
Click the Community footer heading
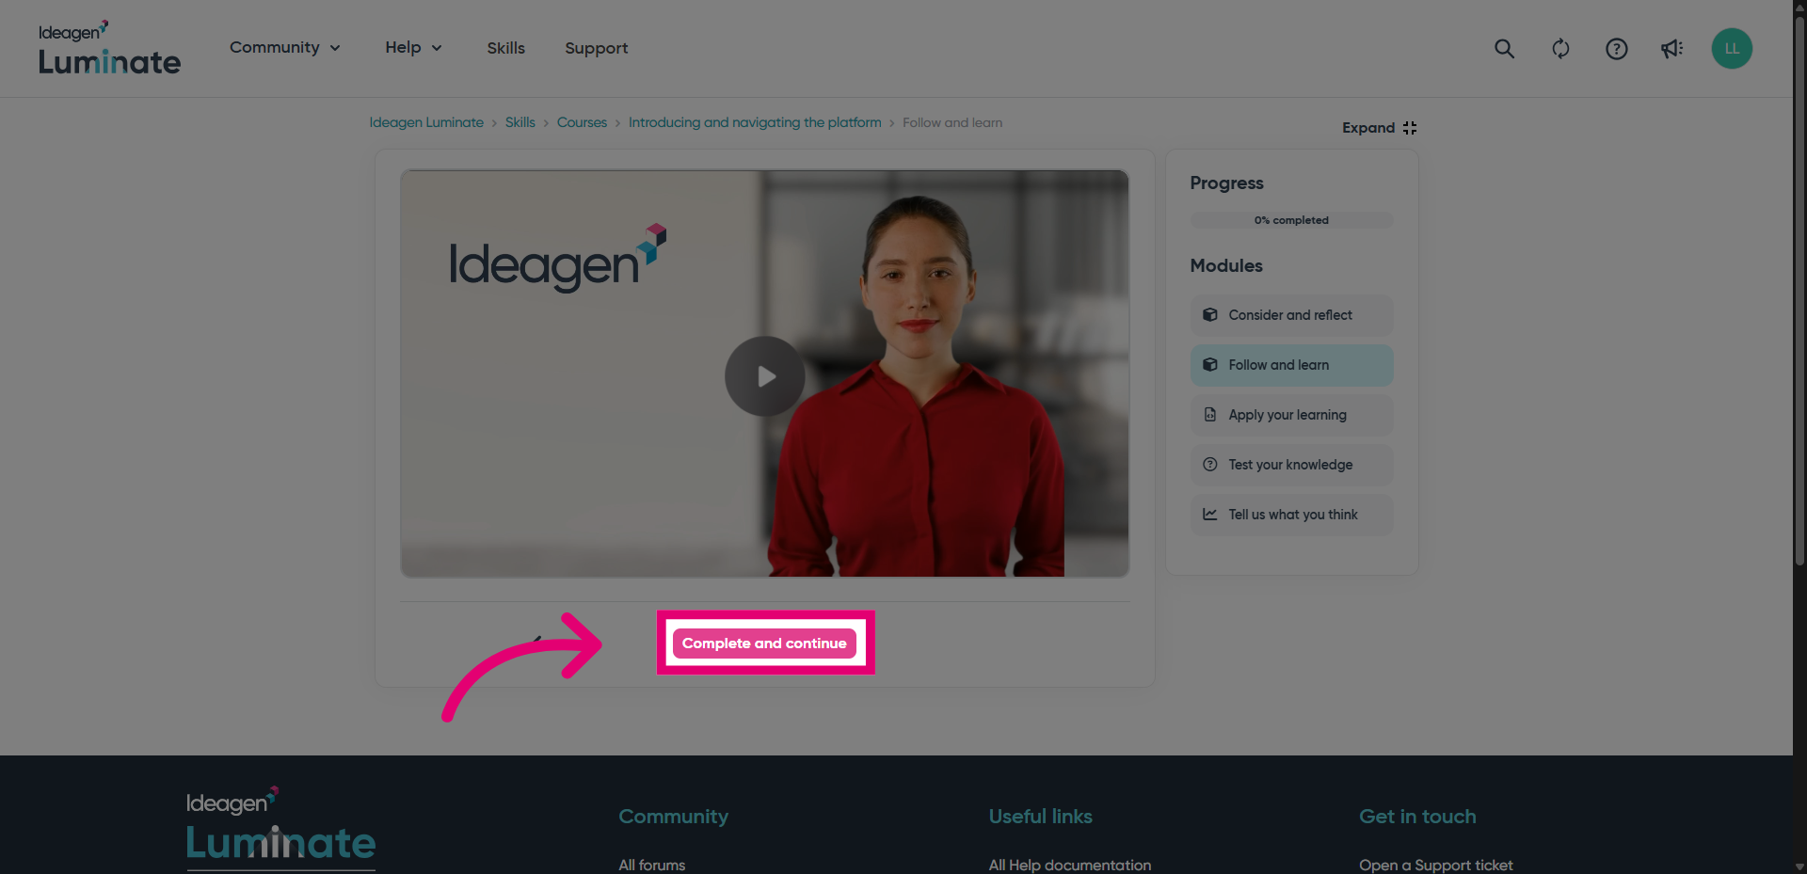674,817
